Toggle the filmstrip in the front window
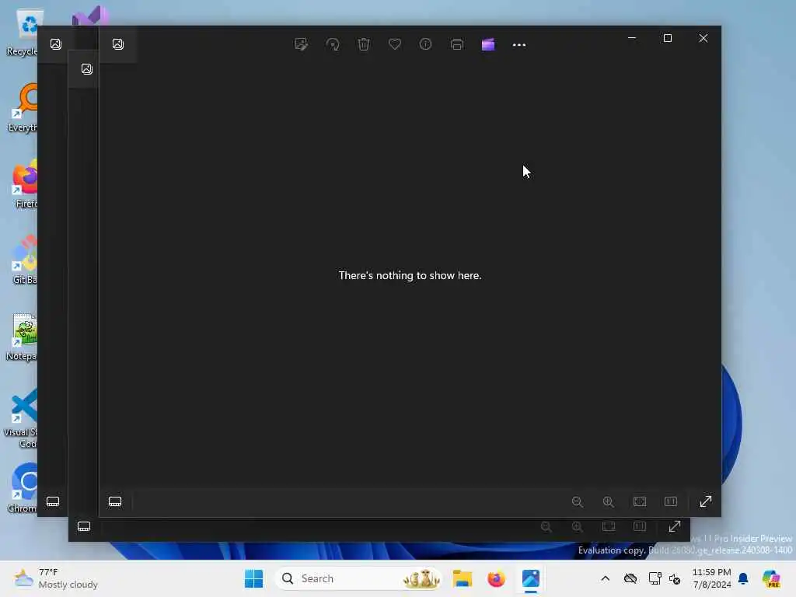Screen dimensions: 796x597 tap(115, 501)
